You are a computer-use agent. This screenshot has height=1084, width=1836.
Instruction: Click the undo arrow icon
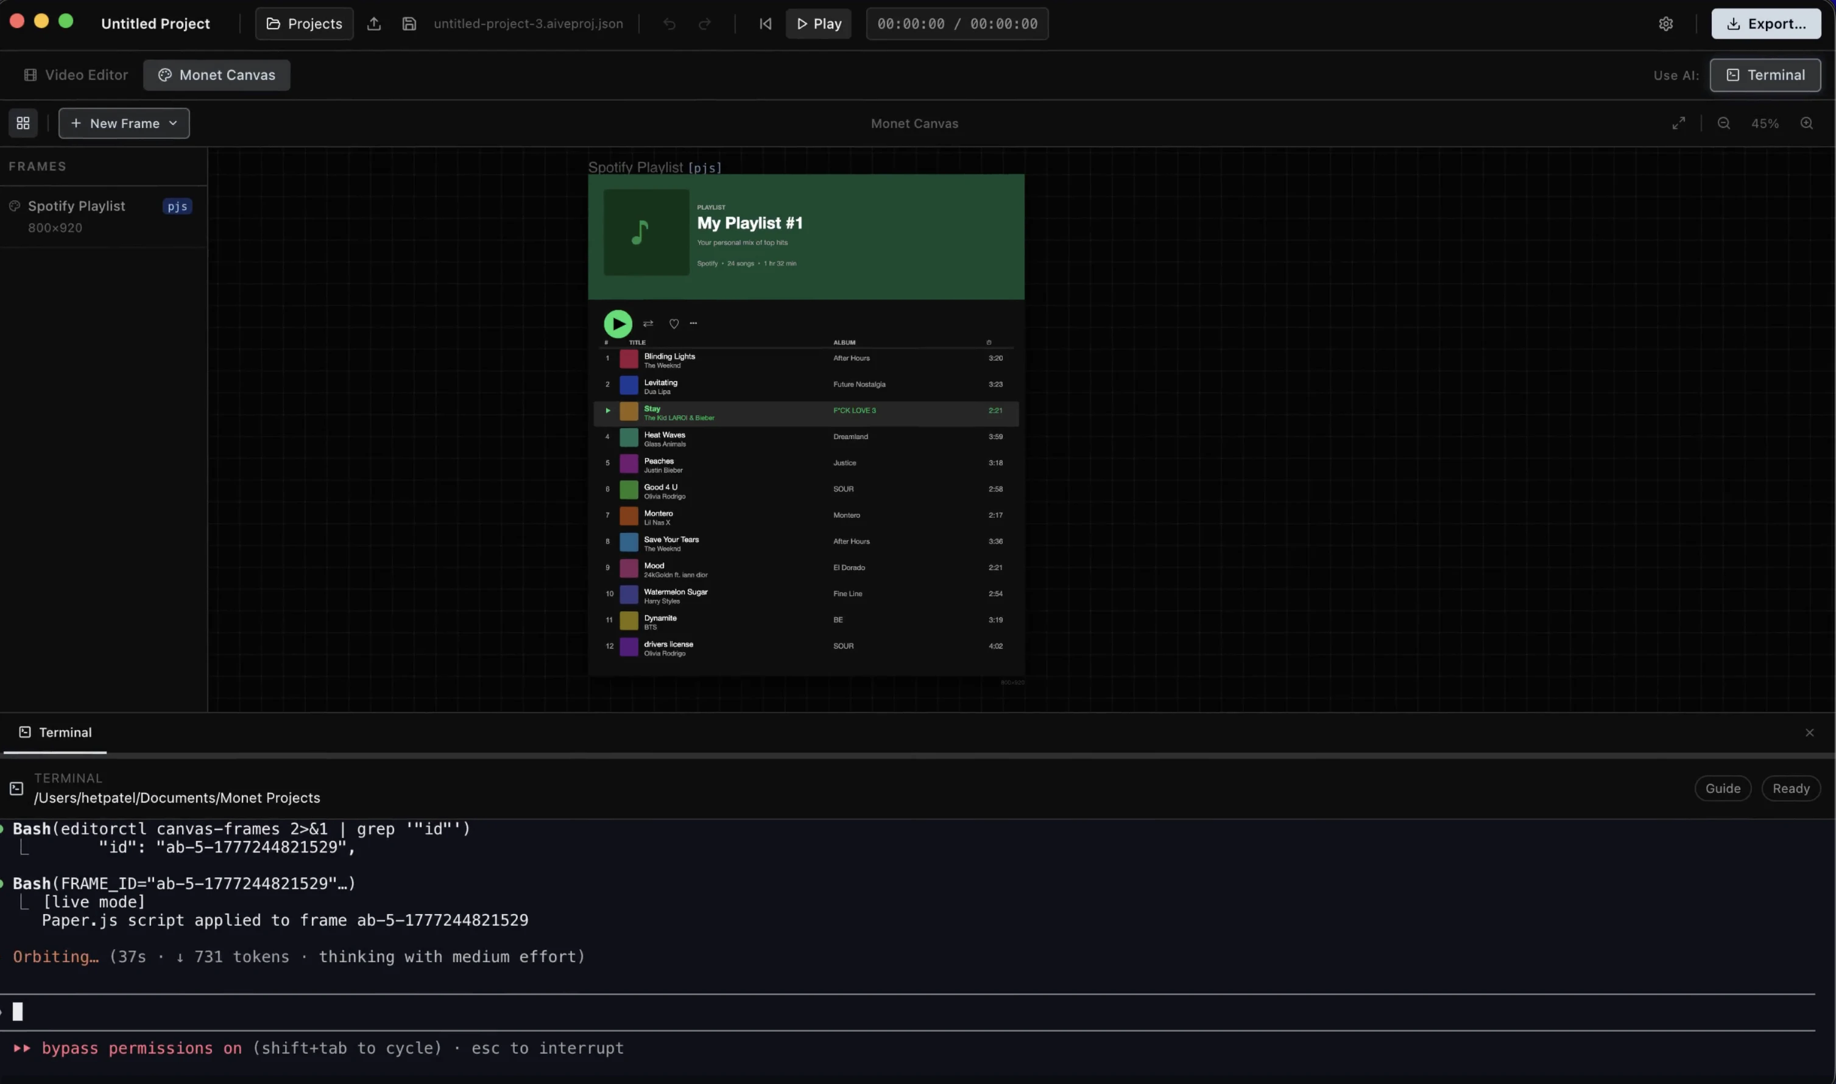click(668, 24)
